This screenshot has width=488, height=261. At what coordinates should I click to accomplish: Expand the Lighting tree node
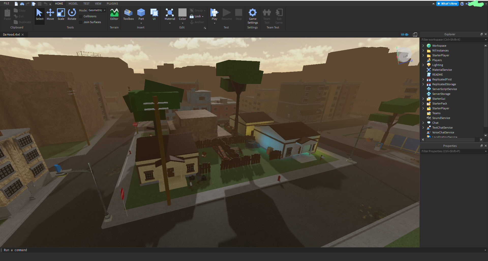pyautogui.click(x=423, y=65)
